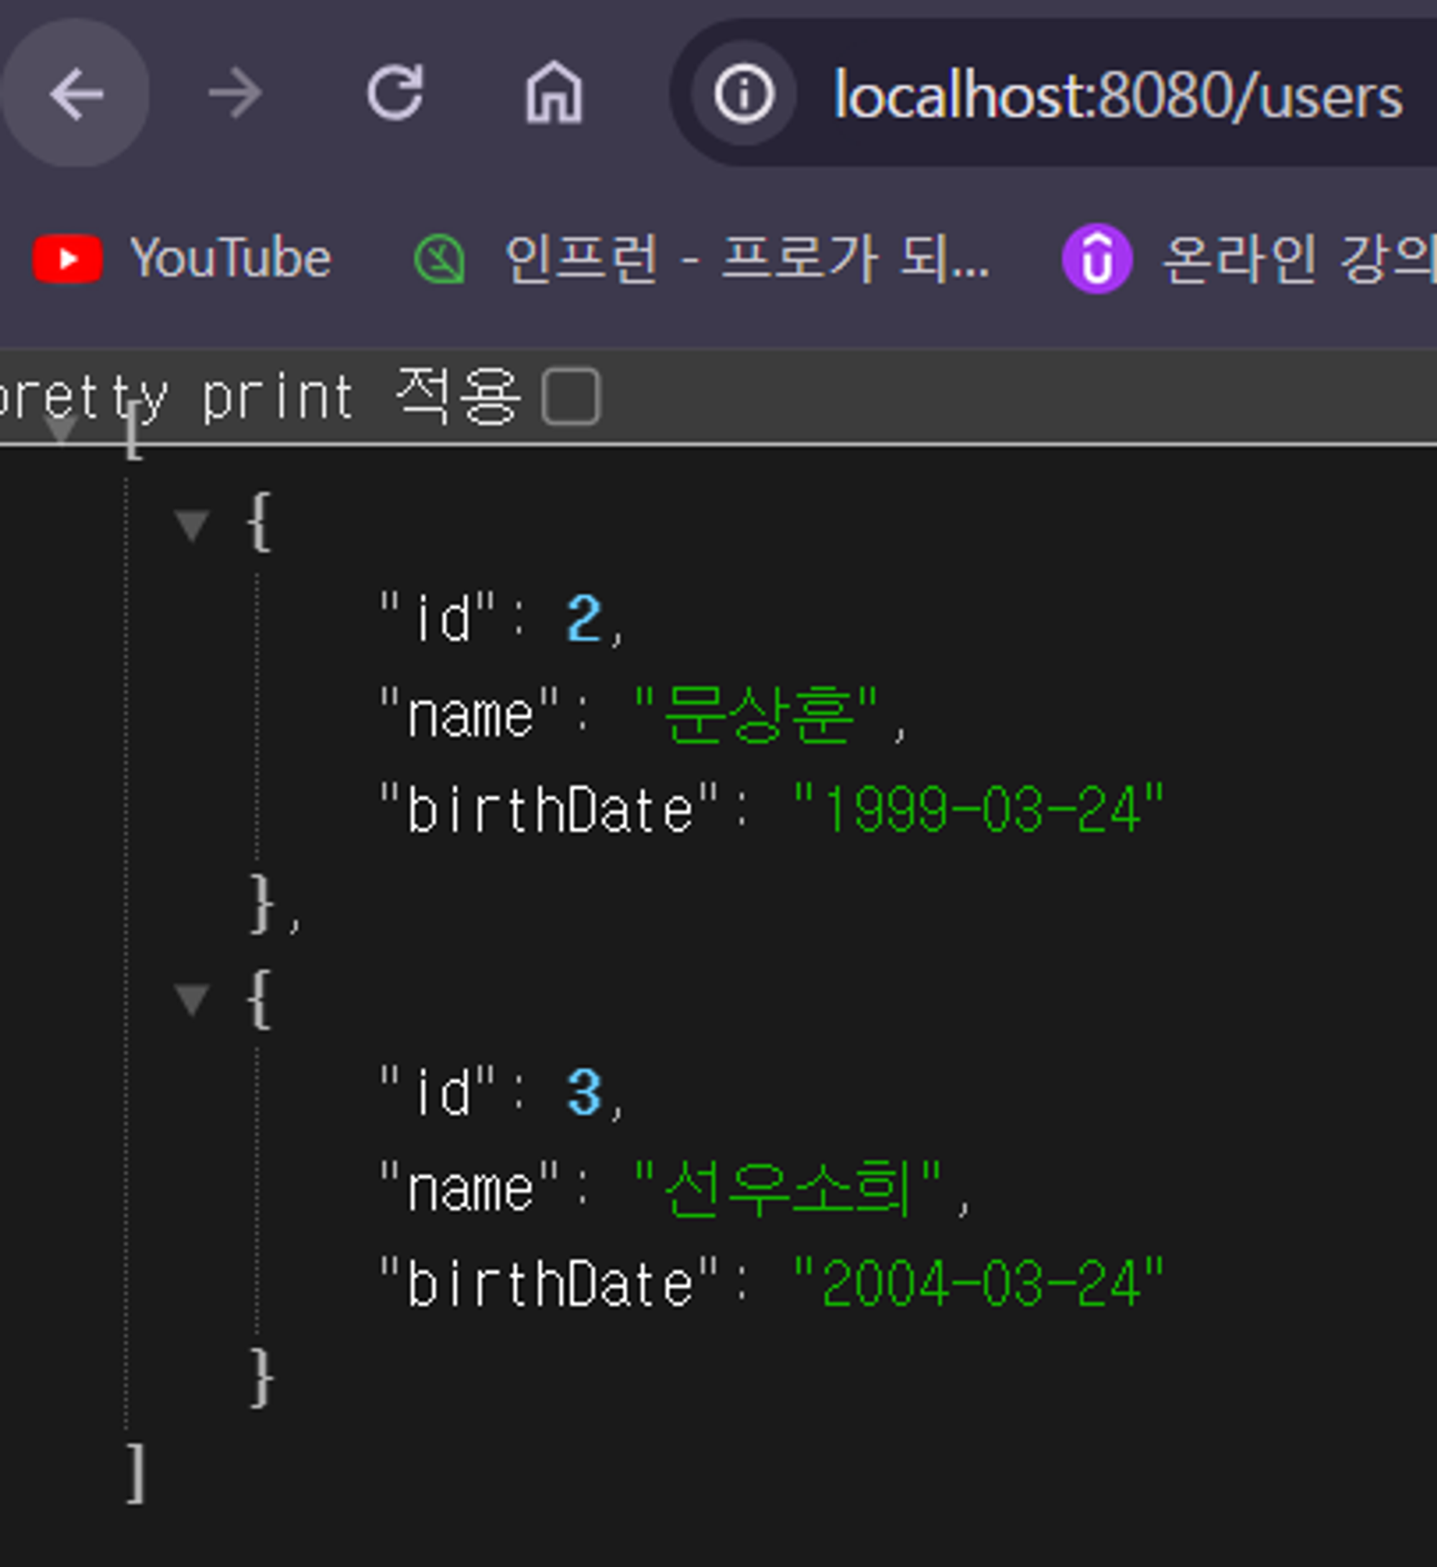Image resolution: width=1437 pixels, height=1567 pixels.
Task: Reload the localhost users page
Action: pos(395,93)
